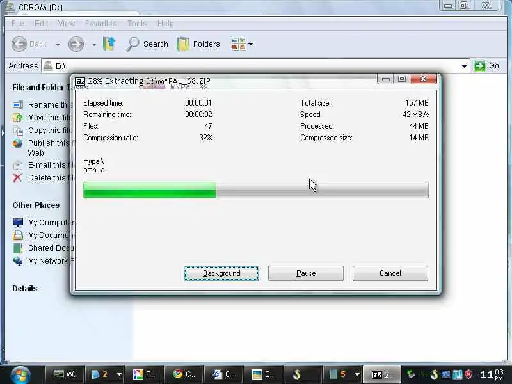512x384 pixels.
Task: Open the 7z taskbar button
Action: click(x=381, y=374)
